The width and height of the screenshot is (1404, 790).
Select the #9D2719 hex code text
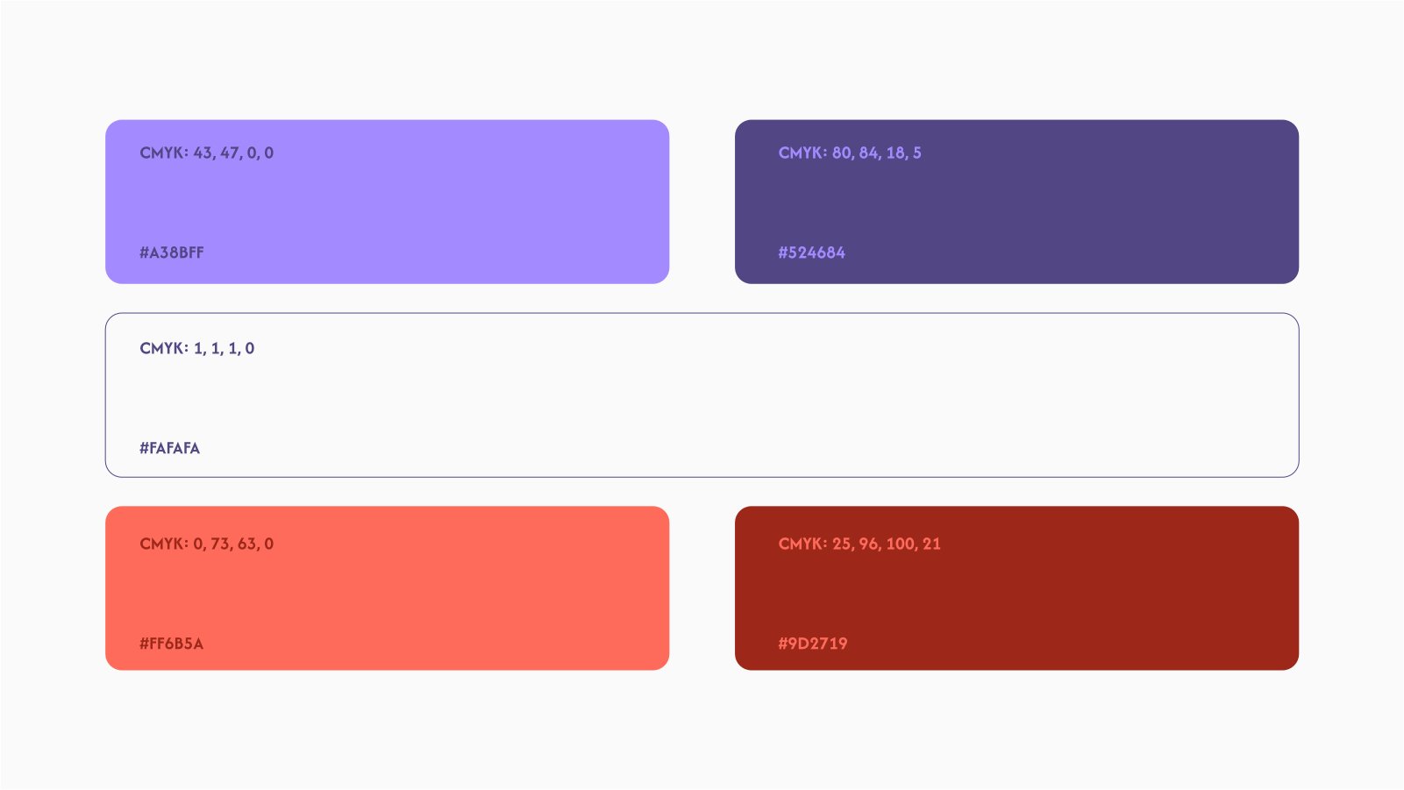click(813, 644)
